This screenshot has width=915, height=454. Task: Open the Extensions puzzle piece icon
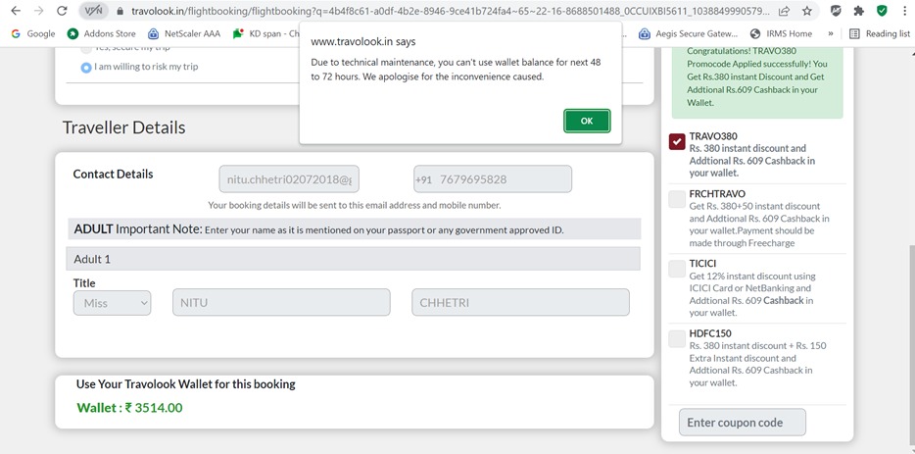(858, 11)
